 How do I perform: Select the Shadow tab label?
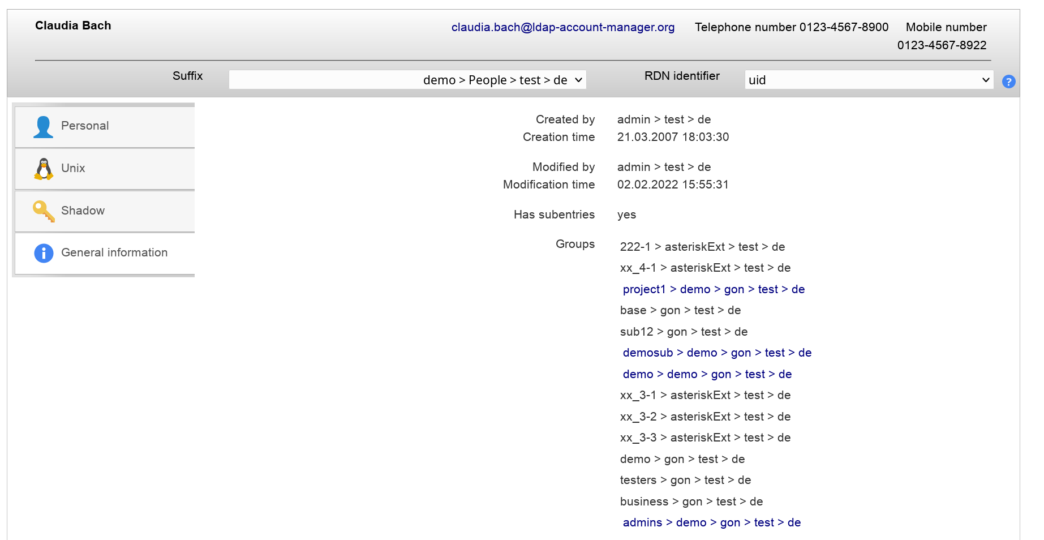pyautogui.click(x=83, y=211)
